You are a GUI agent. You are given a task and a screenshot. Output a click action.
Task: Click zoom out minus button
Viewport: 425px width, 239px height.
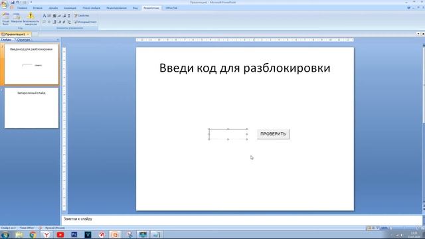pos(391,228)
